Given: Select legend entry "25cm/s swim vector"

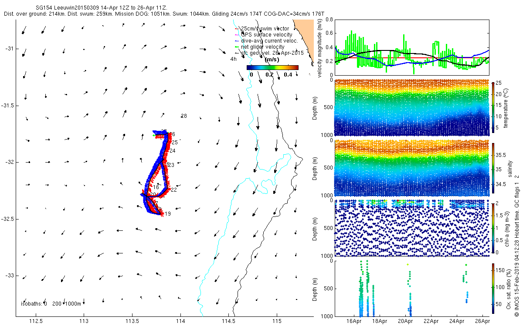Looking at the screenshot, I should pyautogui.click(x=265, y=29).
